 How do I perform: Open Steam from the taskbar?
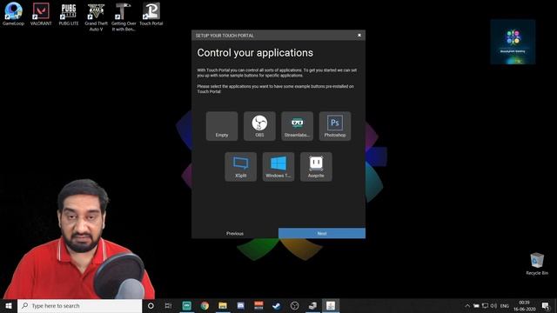[x=277, y=305]
